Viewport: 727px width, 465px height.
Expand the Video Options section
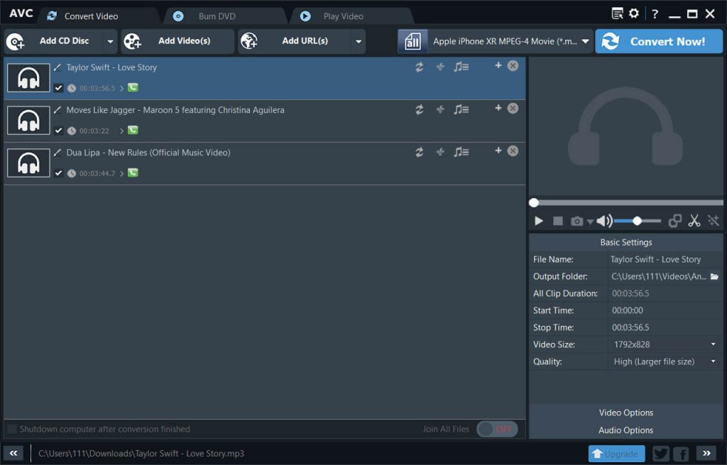626,412
